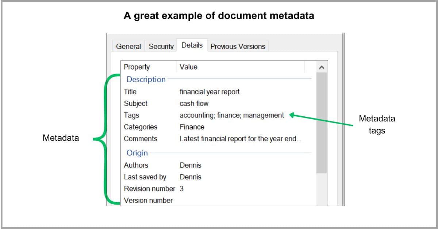Select the Authors value Dennis
The height and width of the screenshot is (229, 438).
click(x=191, y=165)
